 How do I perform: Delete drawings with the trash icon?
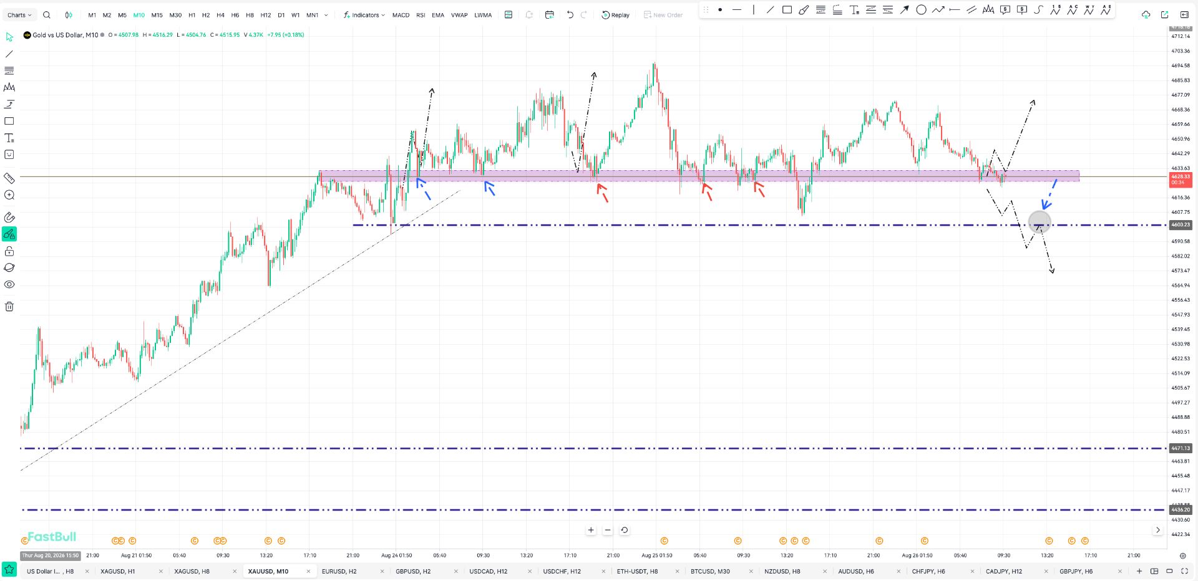pos(9,306)
